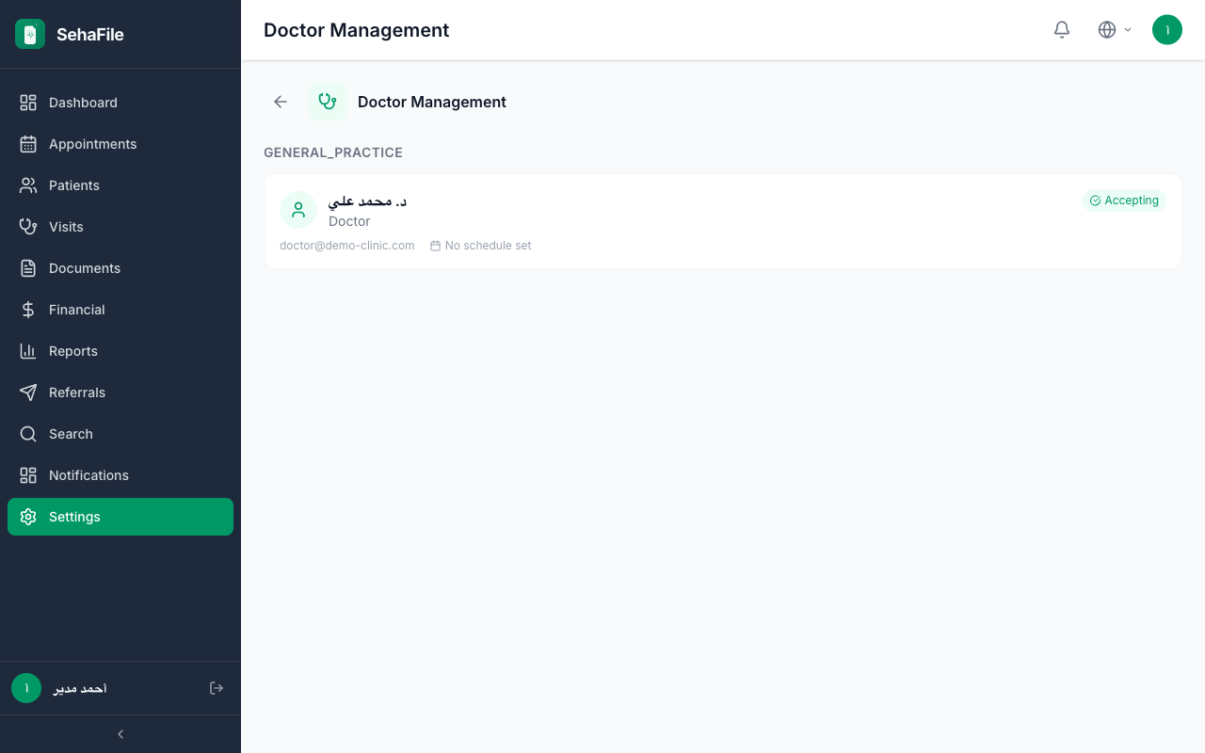Image resolution: width=1205 pixels, height=753 pixels.
Task: Go back with the left arrow
Action: coord(281,102)
